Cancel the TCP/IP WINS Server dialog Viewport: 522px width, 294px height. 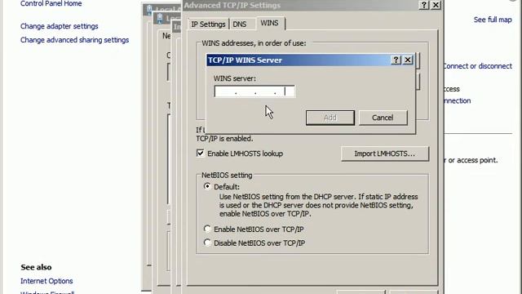(383, 118)
